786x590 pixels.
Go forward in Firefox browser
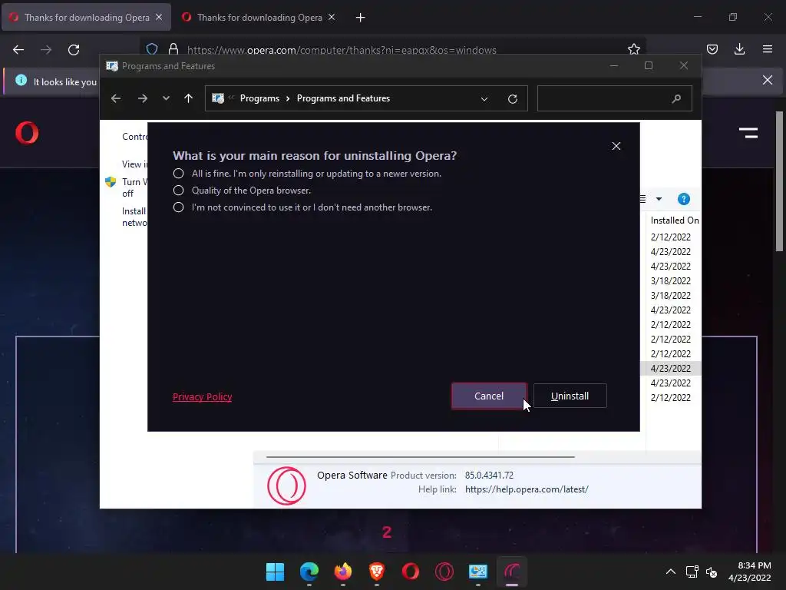(x=46, y=50)
